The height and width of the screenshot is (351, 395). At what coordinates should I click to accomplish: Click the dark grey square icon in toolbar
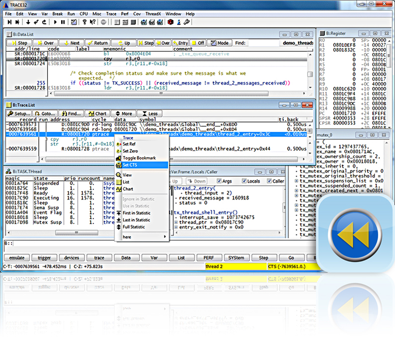pyautogui.click(x=133, y=22)
